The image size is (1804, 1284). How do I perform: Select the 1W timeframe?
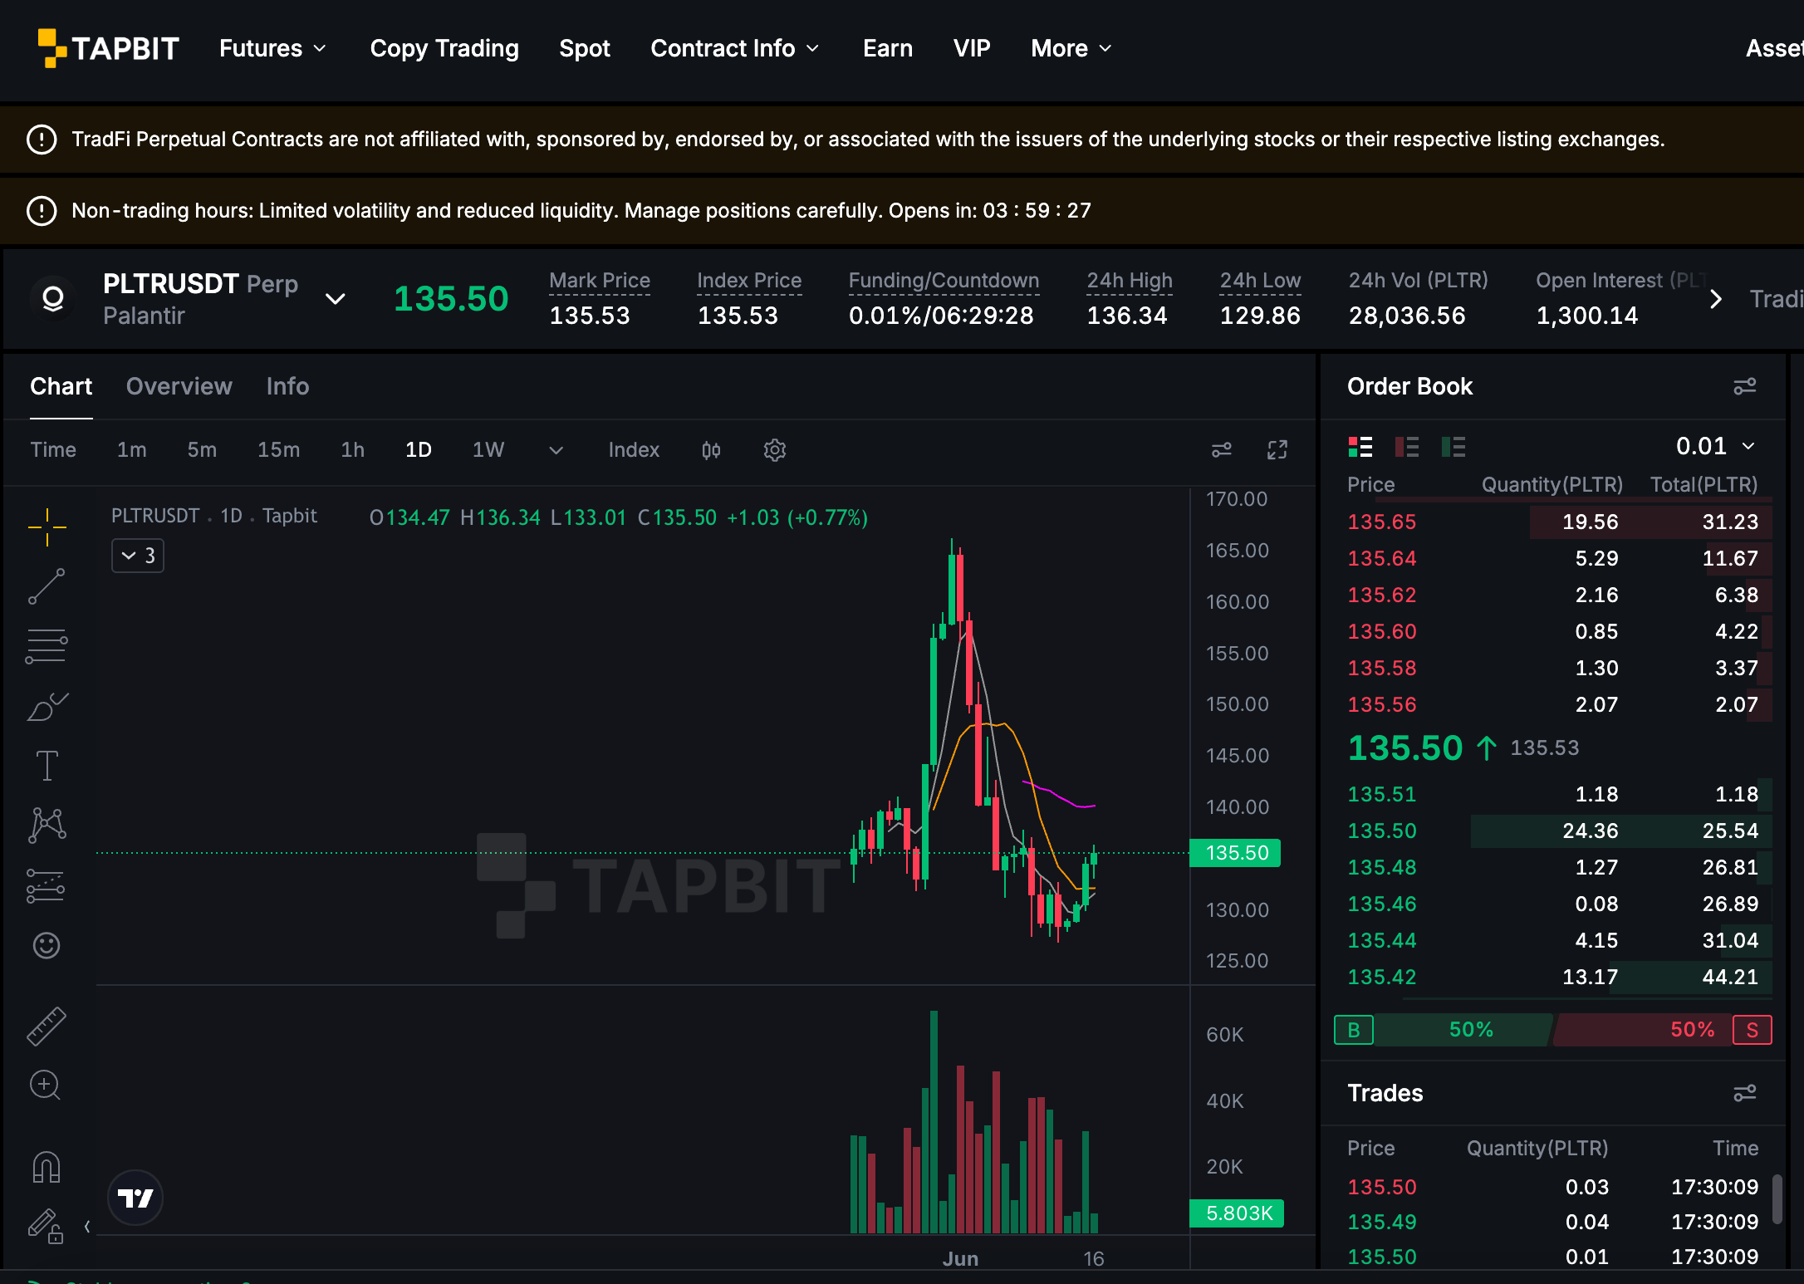488,450
